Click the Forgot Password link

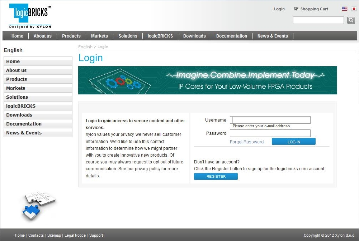[x=247, y=142]
